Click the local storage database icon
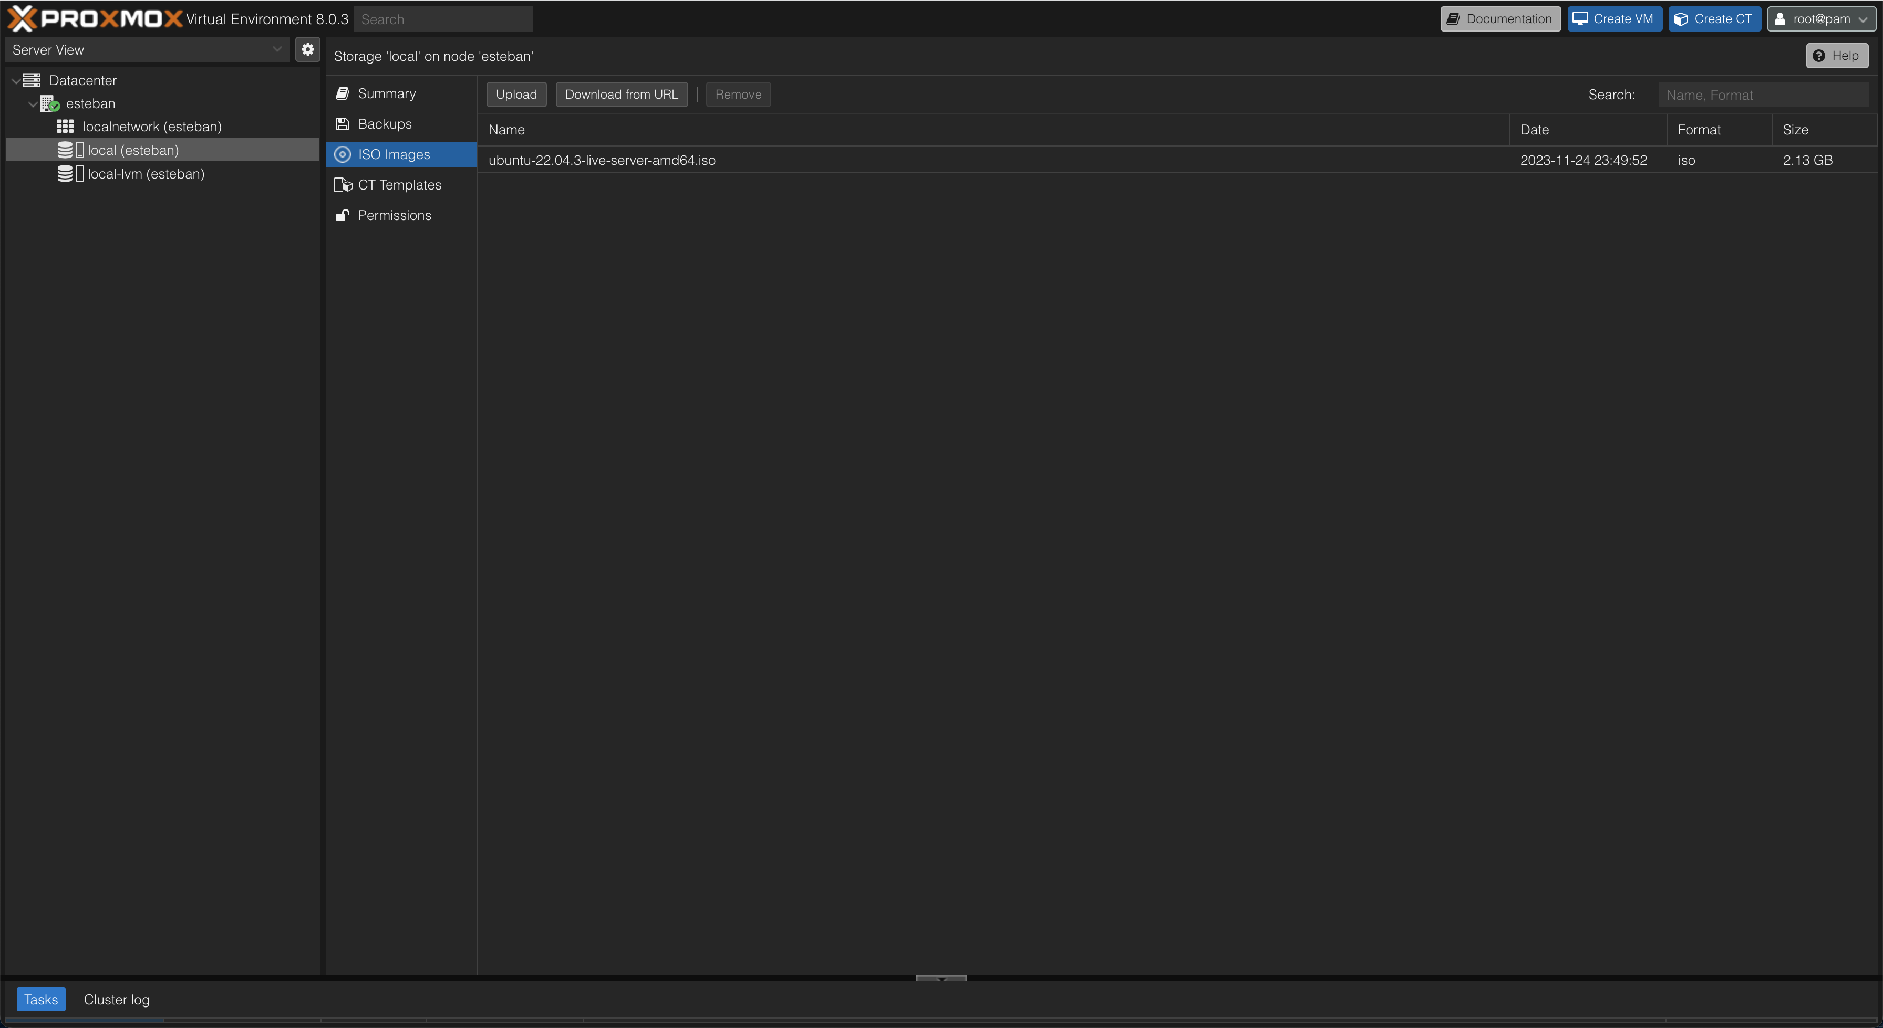Viewport: 1883px width, 1028px height. pyautogui.click(x=65, y=150)
